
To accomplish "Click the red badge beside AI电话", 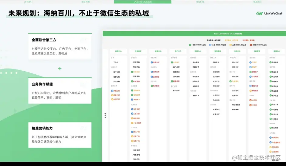I will [x=250, y=105].
